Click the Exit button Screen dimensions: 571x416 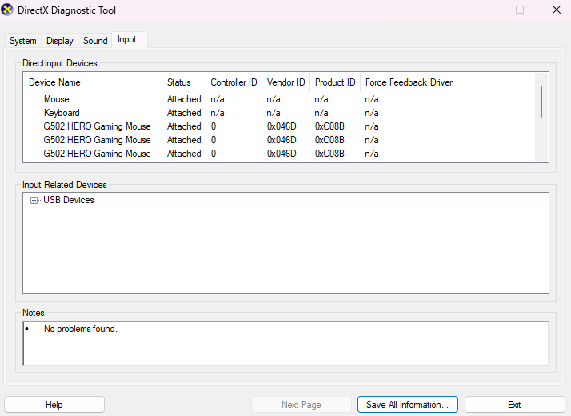pyautogui.click(x=514, y=404)
